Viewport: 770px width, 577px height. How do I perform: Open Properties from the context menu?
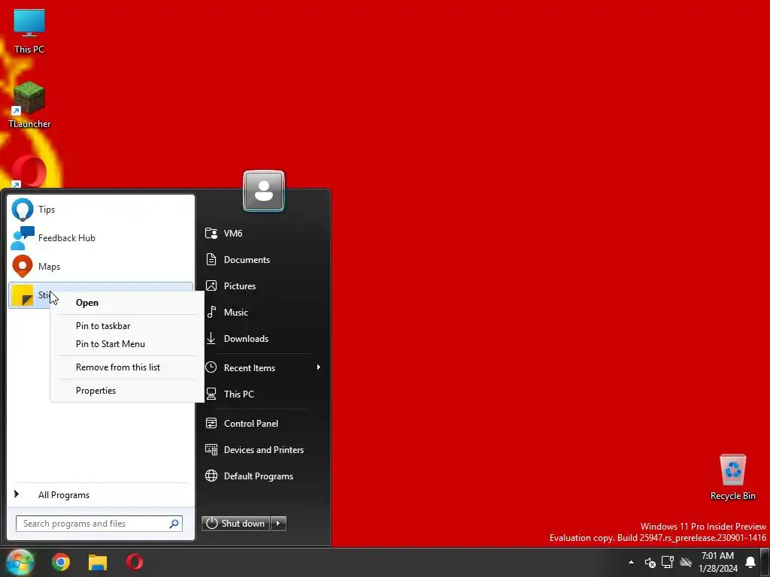126,391
